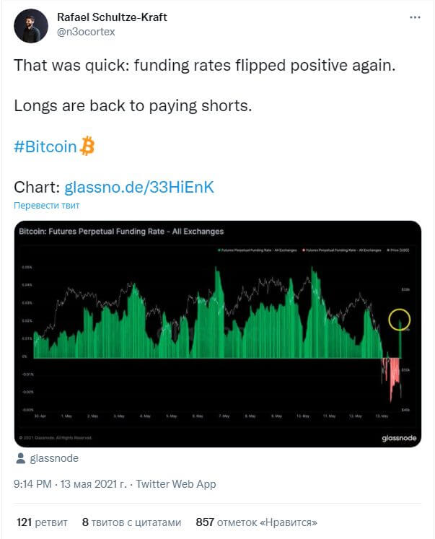
Task: Click the orange Bitcoin emoji symbol
Action: tap(87, 146)
